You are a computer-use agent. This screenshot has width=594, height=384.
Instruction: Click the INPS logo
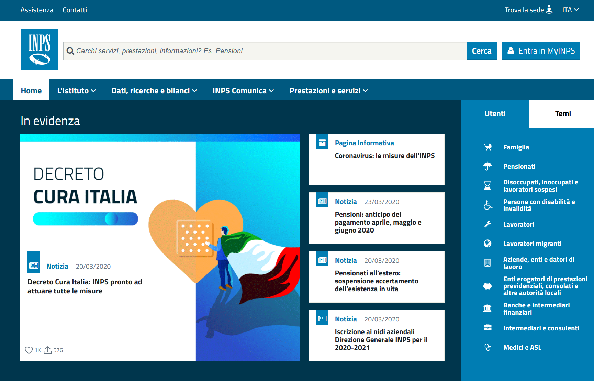click(x=39, y=50)
